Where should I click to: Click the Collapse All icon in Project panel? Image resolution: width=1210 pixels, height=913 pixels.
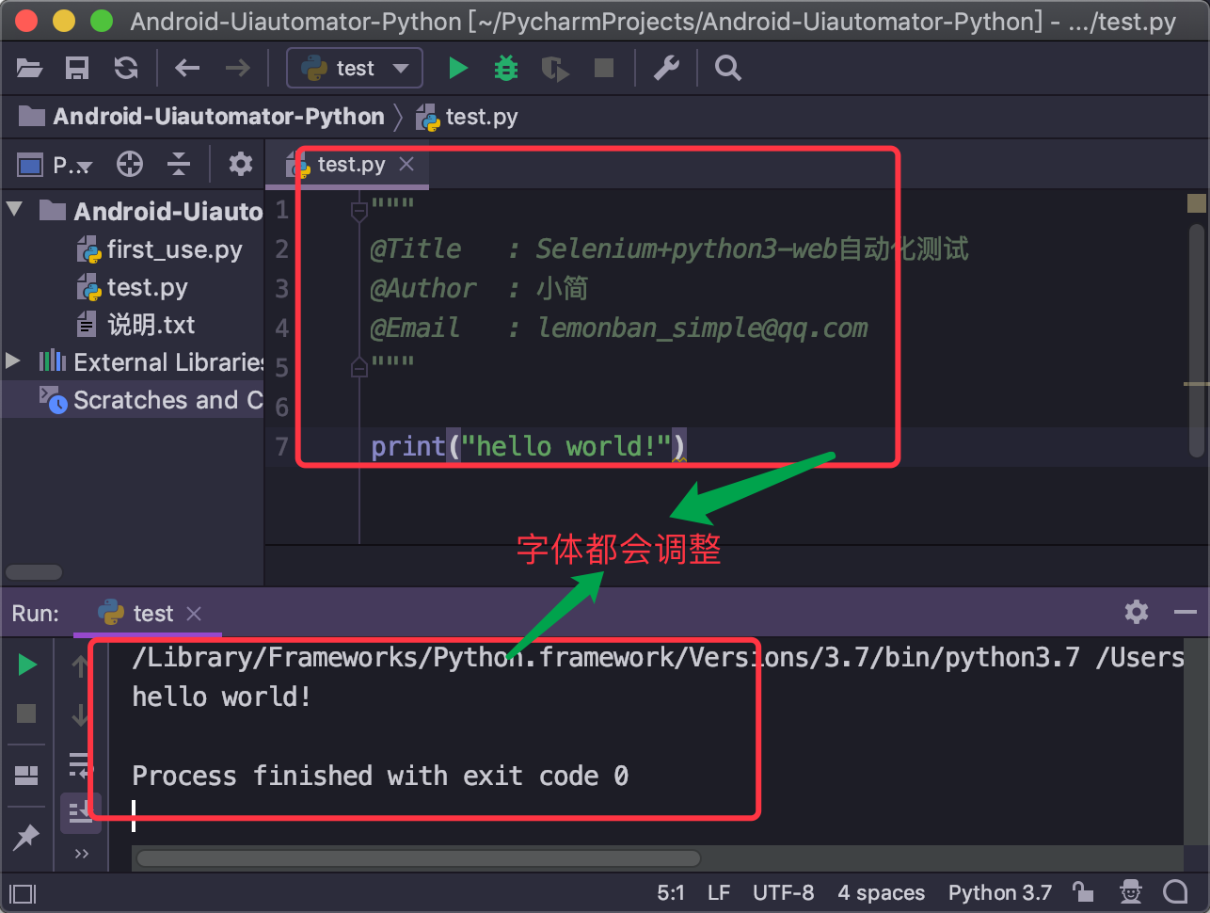click(x=179, y=165)
